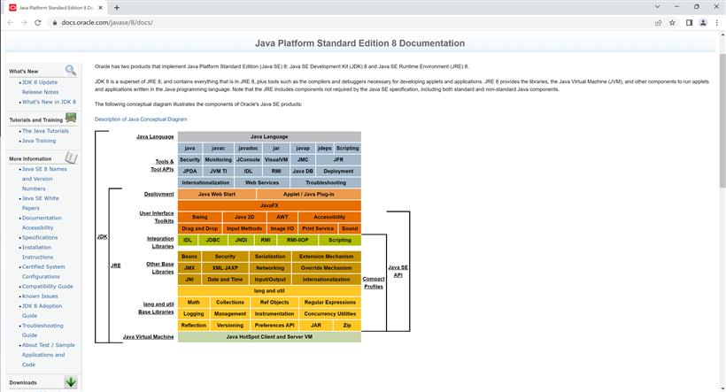Click the JavaFX bar in diagram
The width and height of the screenshot is (726, 392).
[269, 205]
